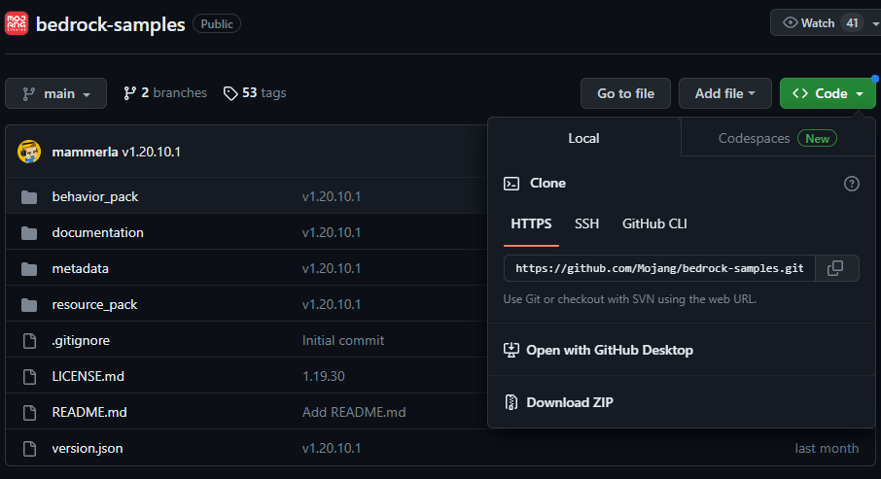Click the Mojang organization logo
The image size is (881, 479).
pyautogui.click(x=16, y=23)
